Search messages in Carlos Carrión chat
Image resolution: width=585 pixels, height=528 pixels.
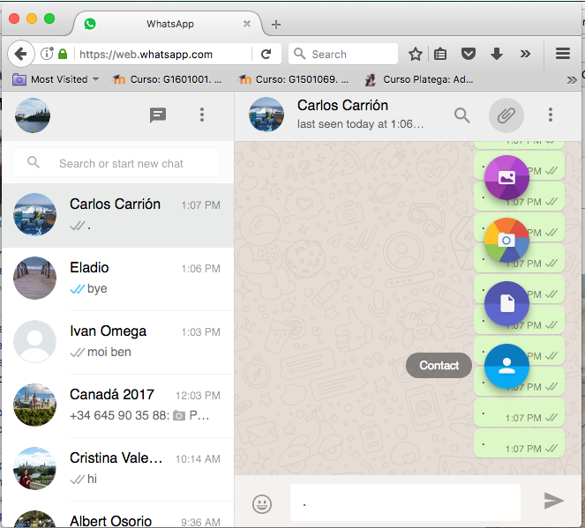(x=461, y=115)
